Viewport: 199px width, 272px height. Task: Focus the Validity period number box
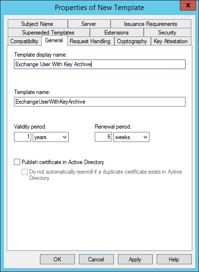[23, 137]
